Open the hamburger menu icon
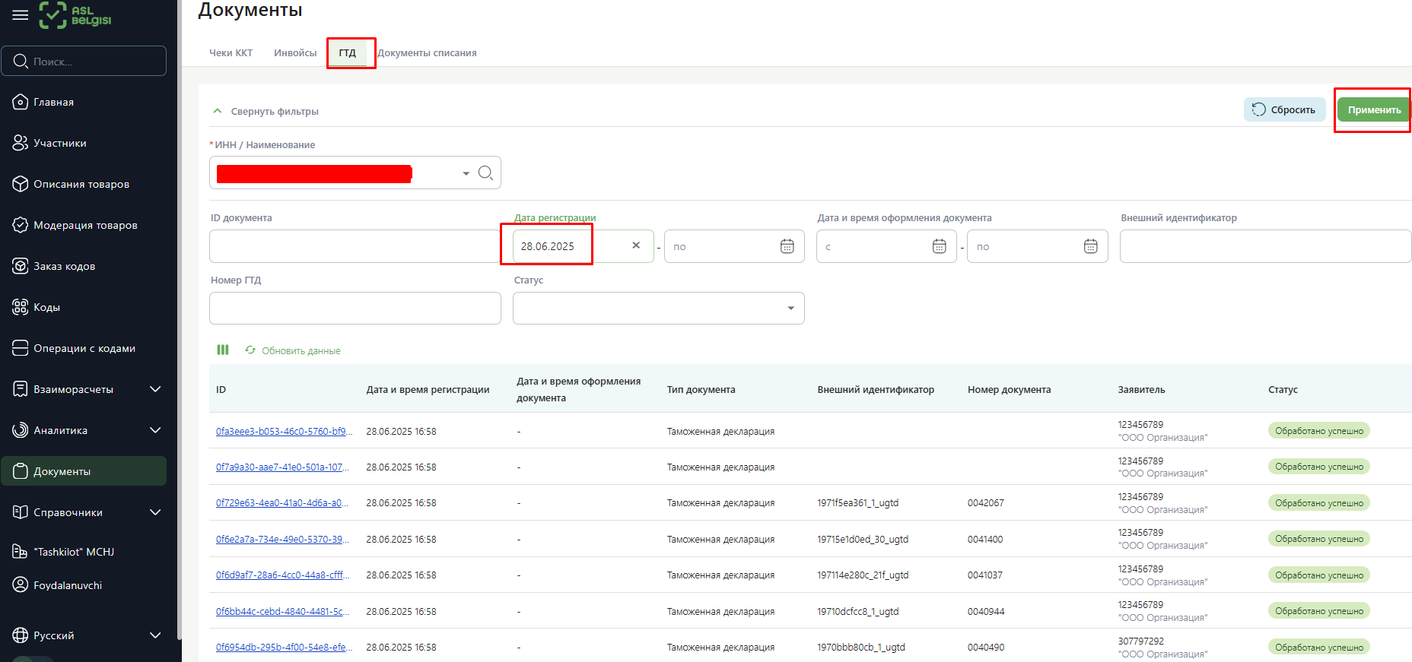This screenshot has width=1412, height=662. coord(21,15)
